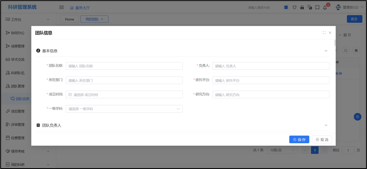Click the 团队名称 input field
Viewport: 367px width, 169px height.
pos(124,66)
